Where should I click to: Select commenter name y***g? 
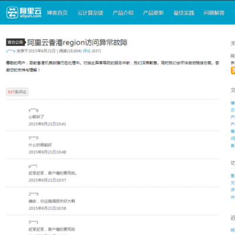[33, 110]
